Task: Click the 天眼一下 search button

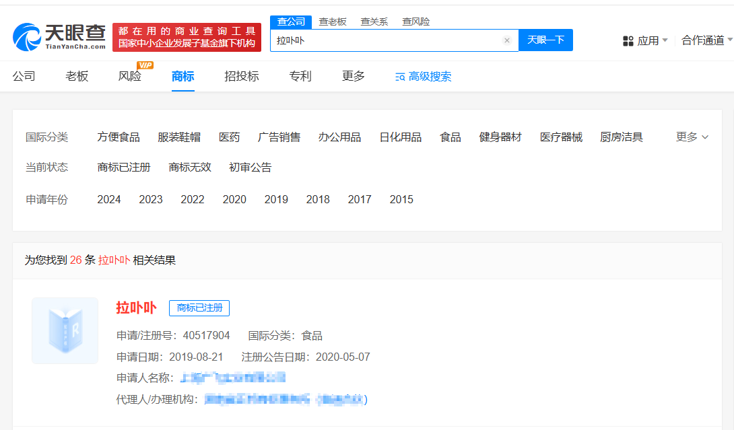Action: 545,40
